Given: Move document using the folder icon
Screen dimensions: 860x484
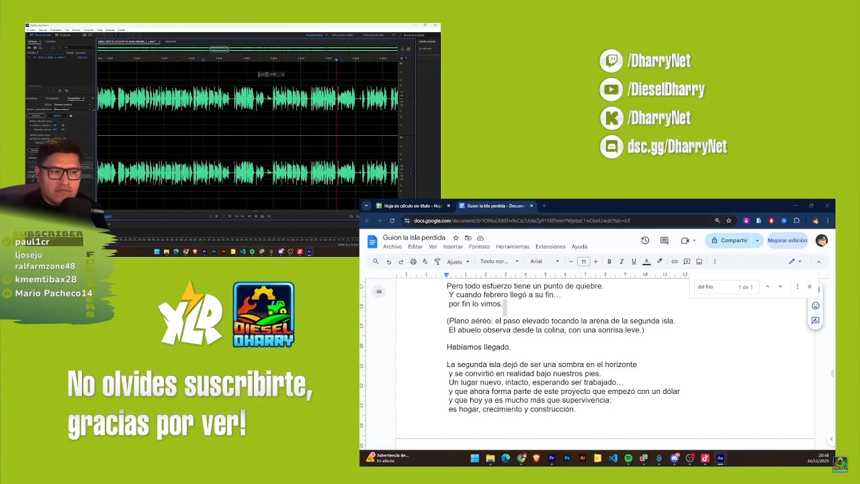Looking at the screenshot, I should click(468, 238).
